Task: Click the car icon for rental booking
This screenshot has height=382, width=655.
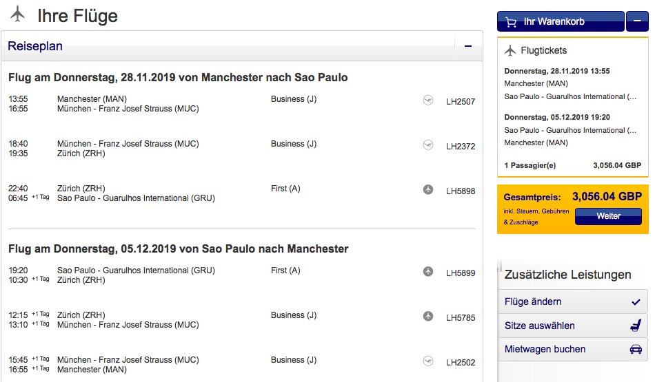Action: point(636,349)
